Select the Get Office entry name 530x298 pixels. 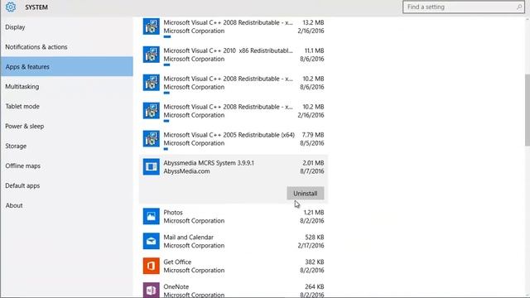pyautogui.click(x=177, y=262)
